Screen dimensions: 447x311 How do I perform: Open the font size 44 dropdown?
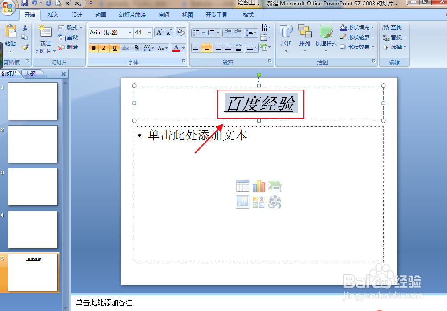point(149,33)
